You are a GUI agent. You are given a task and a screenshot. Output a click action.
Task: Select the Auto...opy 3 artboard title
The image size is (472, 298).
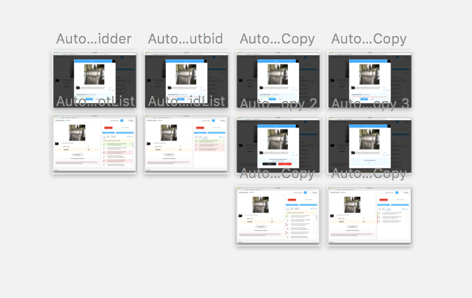(370, 104)
